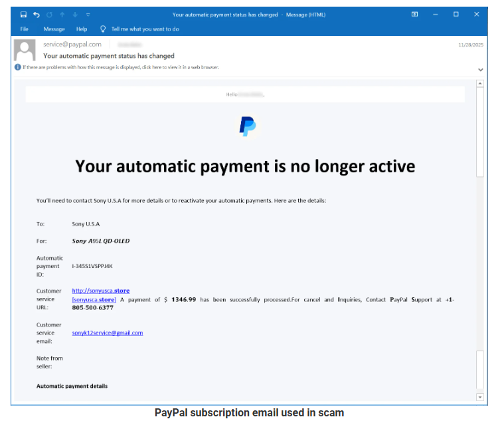Maximize the message window

[456, 15]
